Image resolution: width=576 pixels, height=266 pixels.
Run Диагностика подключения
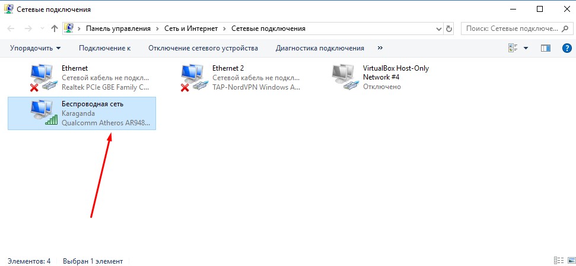(320, 48)
